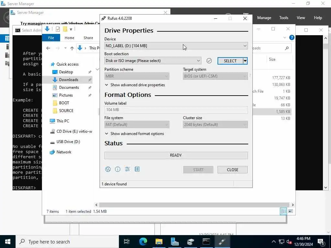Open the Share tab in File Explorer
Screen dimensions: 331x248
click(88, 38)
